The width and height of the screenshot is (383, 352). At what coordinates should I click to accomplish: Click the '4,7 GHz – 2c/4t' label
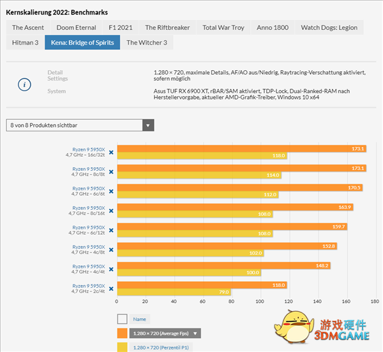click(x=88, y=291)
